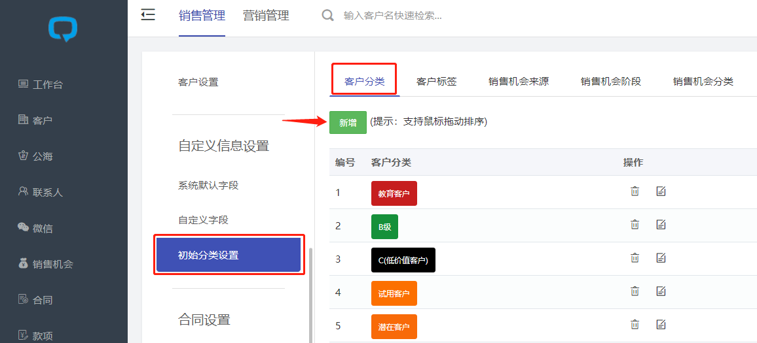Edit the C(低价值客户) row

[x=661, y=257]
